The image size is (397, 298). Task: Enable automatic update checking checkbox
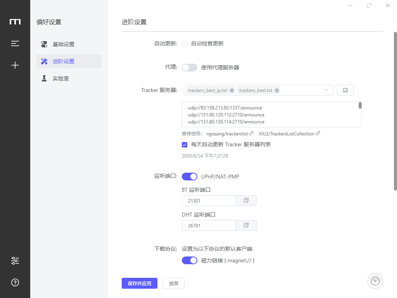pyautogui.click(x=185, y=44)
